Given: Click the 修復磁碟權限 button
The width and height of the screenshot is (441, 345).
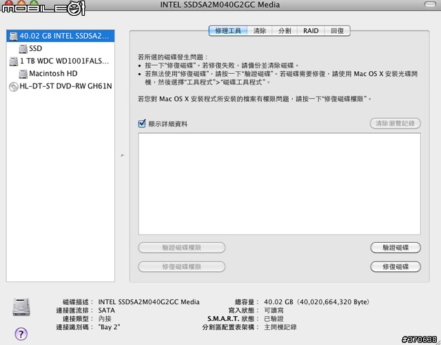Looking at the screenshot, I should (x=182, y=267).
